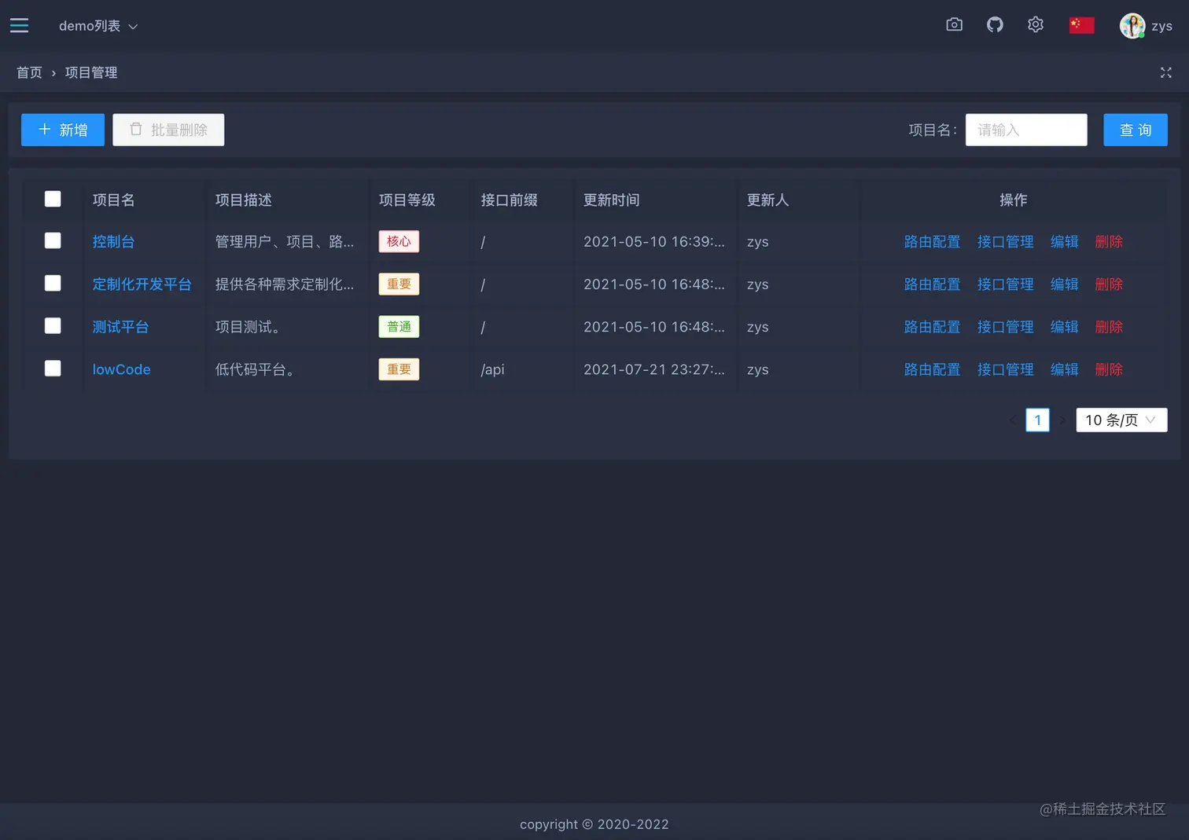Go to the previous page arrow
This screenshot has height=840, width=1189.
tap(1013, 420)
